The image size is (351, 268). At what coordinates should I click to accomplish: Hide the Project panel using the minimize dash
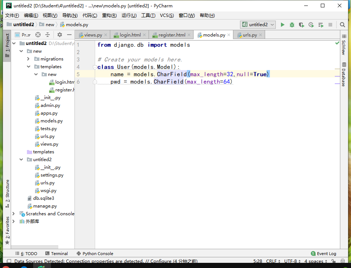(69, 35)
